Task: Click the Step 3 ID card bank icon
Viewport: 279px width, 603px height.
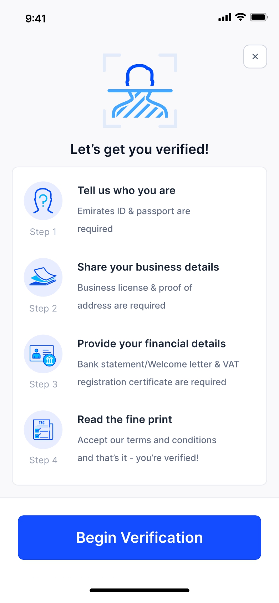Action: coord(43,354)
